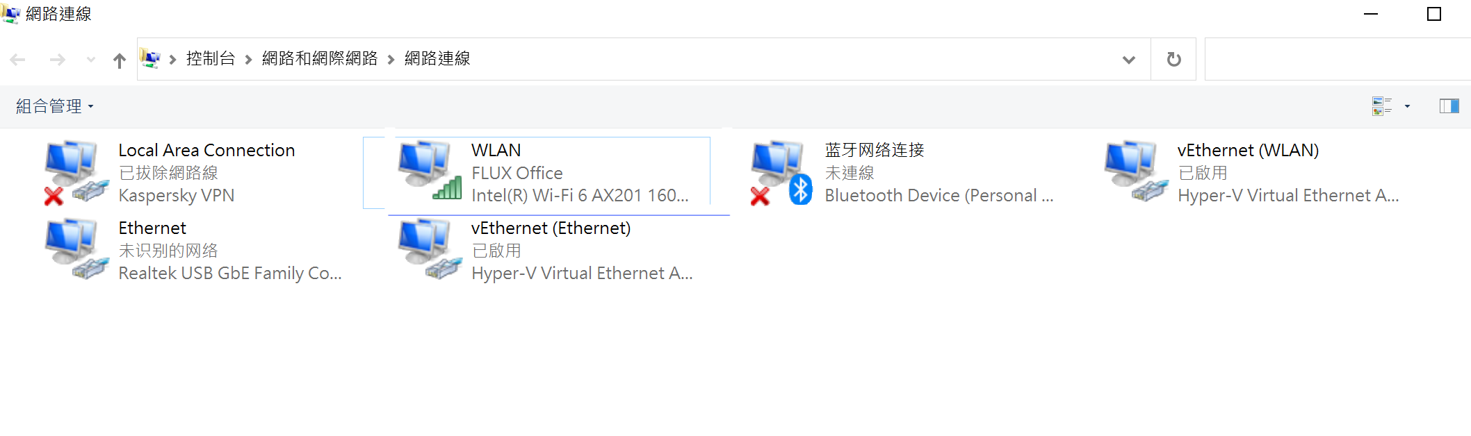Open the view options dropdown arrow
This screenshot has height=436, width=1471.
[1407, 106]
